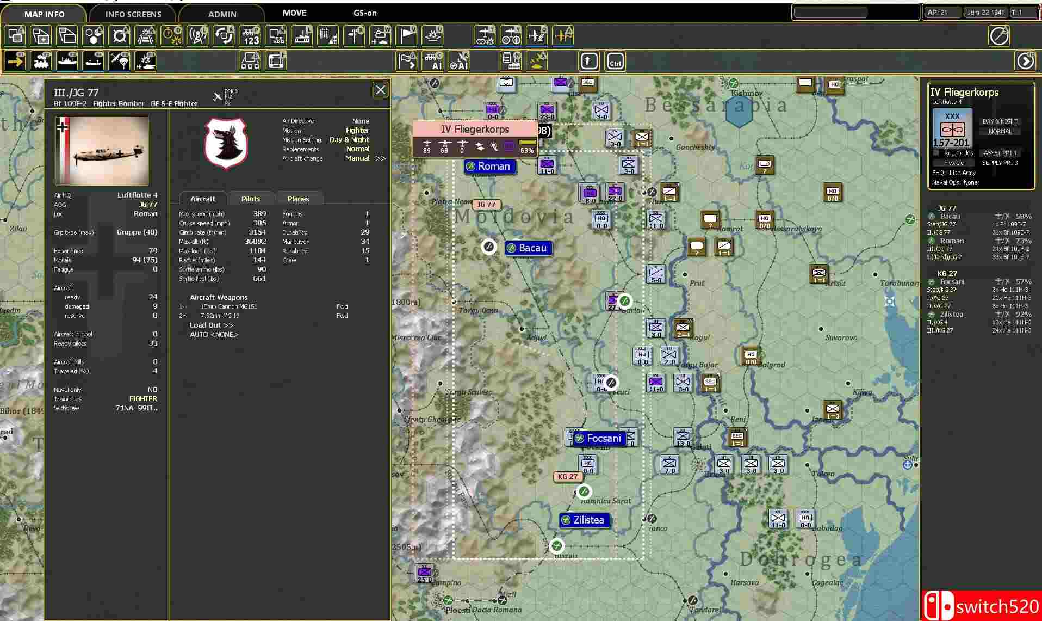Click the victory flag toolbar icon
Screen dimensions: 1042x621
point(406,36)
